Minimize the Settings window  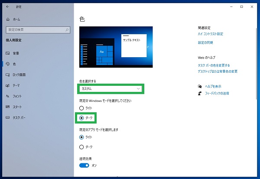pyautogui.click(x=231, y=7)
